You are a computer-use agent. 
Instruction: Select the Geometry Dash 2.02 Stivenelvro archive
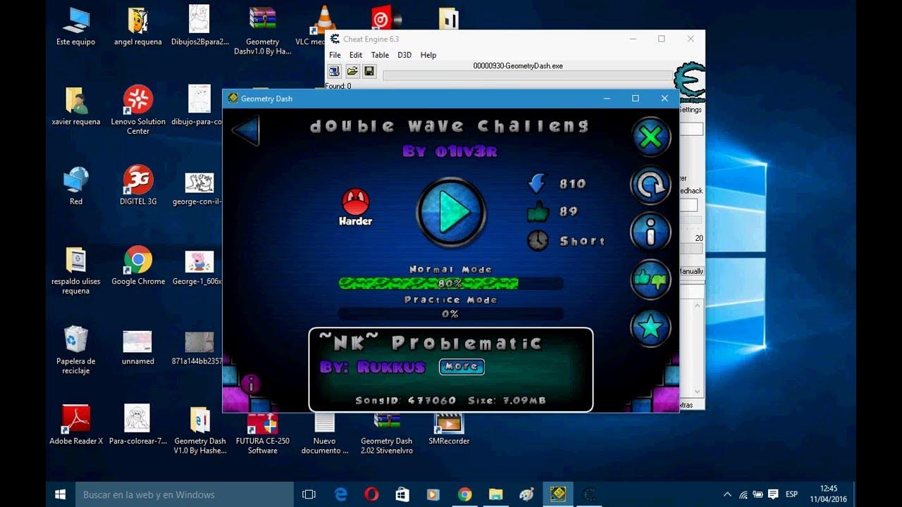(x=387, y=432)
